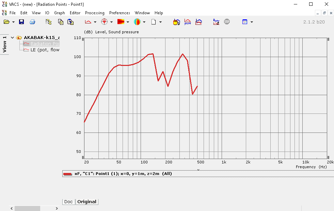Click the blank document page icon
The width and height of the screenshot is (334, 211).
tap(154, 22)
